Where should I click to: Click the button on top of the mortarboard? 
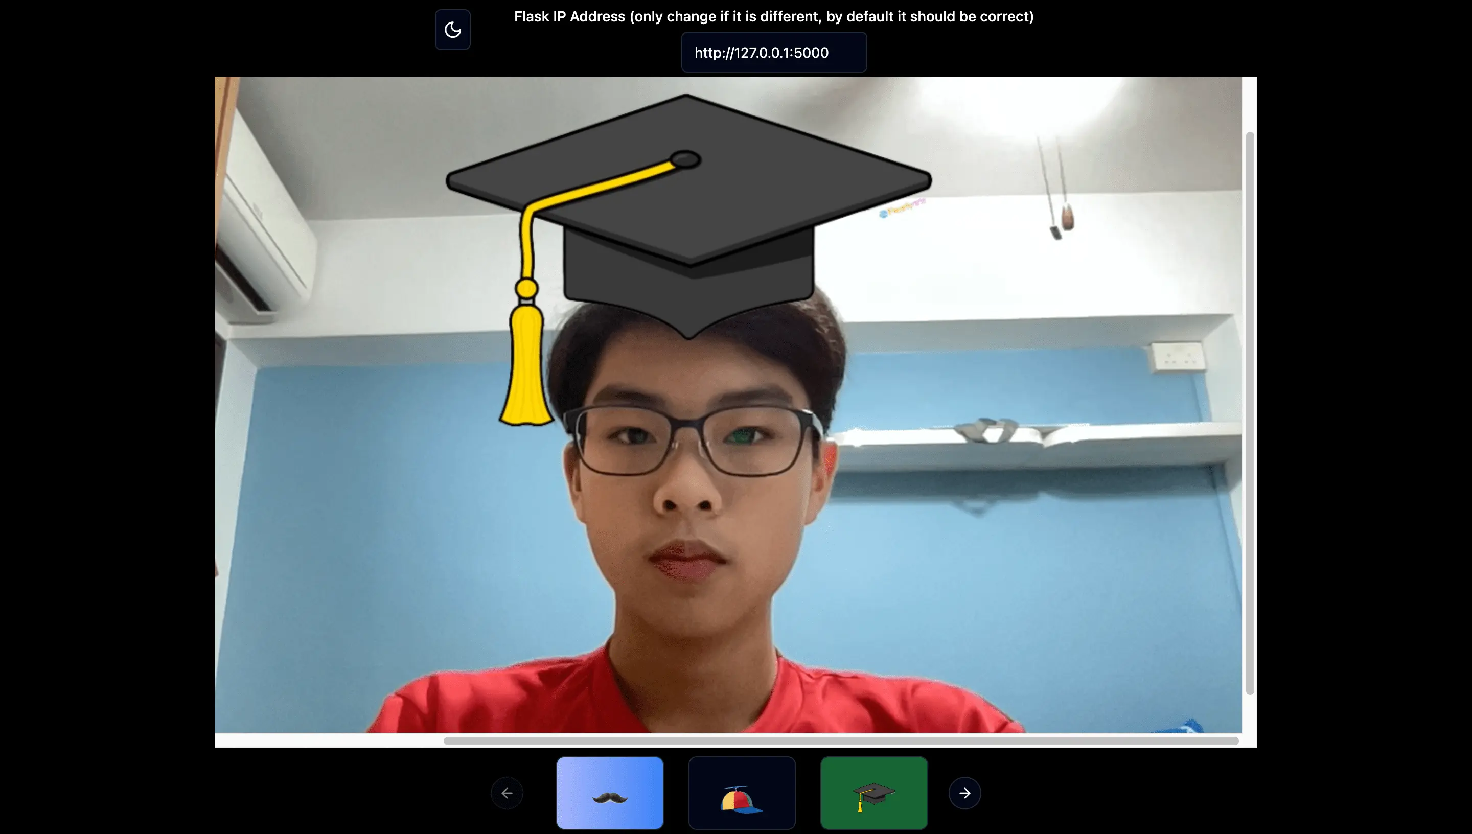pos(685,159)
